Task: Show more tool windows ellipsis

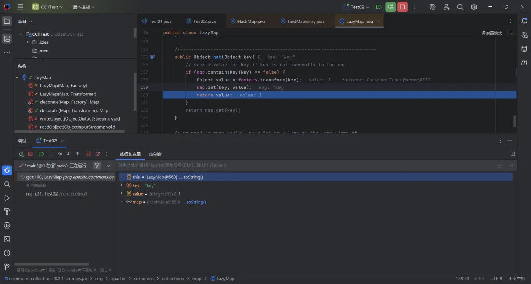Action: click(7, 53)
